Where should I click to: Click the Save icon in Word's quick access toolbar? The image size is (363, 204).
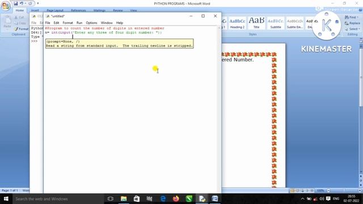15,3
